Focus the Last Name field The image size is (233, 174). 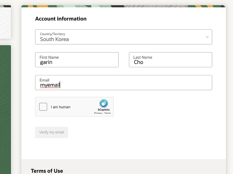coord(171,60)
